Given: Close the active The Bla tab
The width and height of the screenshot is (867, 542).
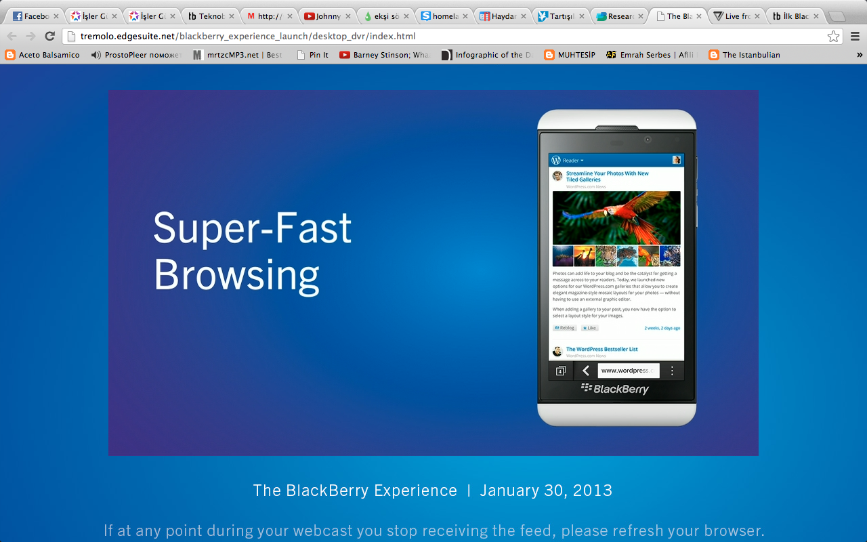Looking at the screenshot, I should 699,16.
